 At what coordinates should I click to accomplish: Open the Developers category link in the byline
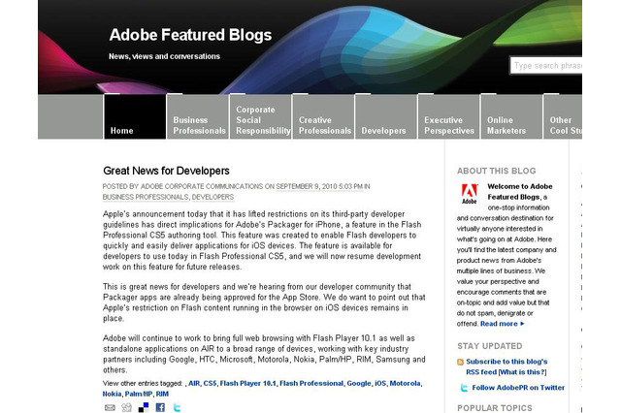[x=213, y=197]
